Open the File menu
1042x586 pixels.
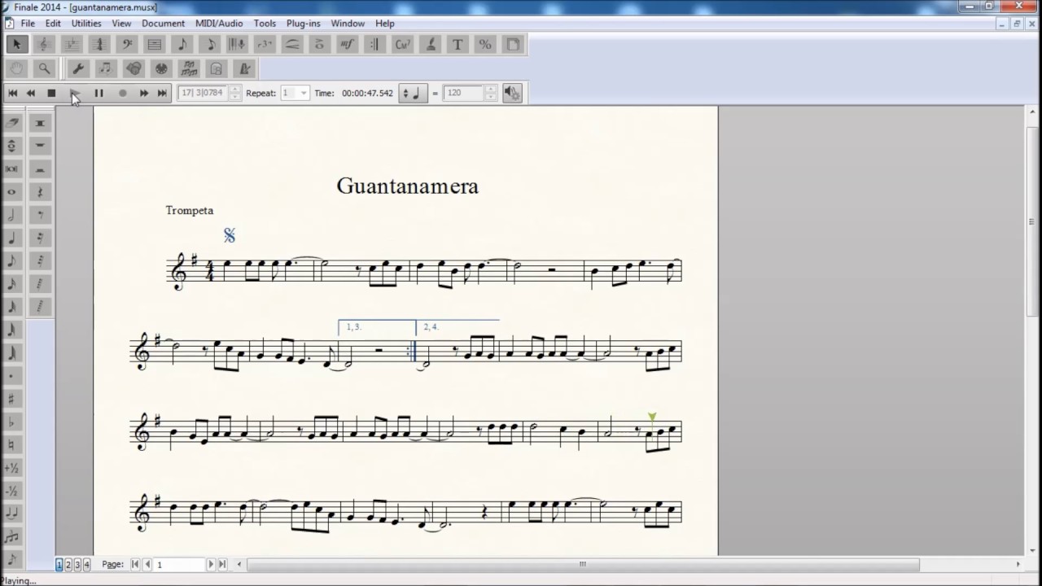click(28, 24)
